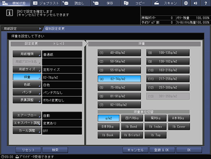The width and height of the screenshot is (211, 159).
Task: Select weight 75-80g/m2
Action: (x=119, y=87)
